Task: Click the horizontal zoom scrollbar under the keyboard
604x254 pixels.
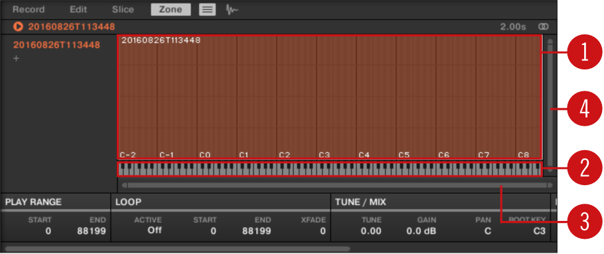Action: point(337,185)
